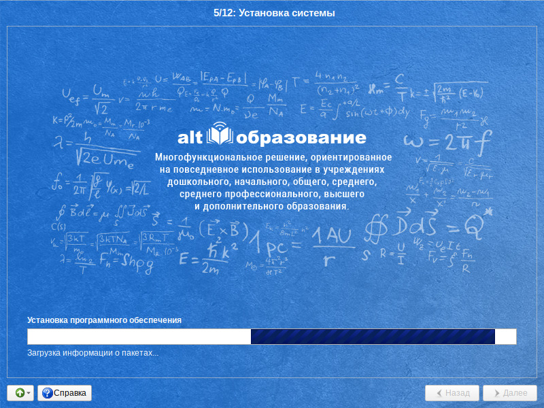Click the alt образование book logo icon
Image resolution: width=544 pixels, height=408 pixels.
tap(220, 134)
